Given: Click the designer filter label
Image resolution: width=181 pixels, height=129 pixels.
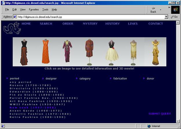Looking at the screenshot, I should click(x=51, y=78).
